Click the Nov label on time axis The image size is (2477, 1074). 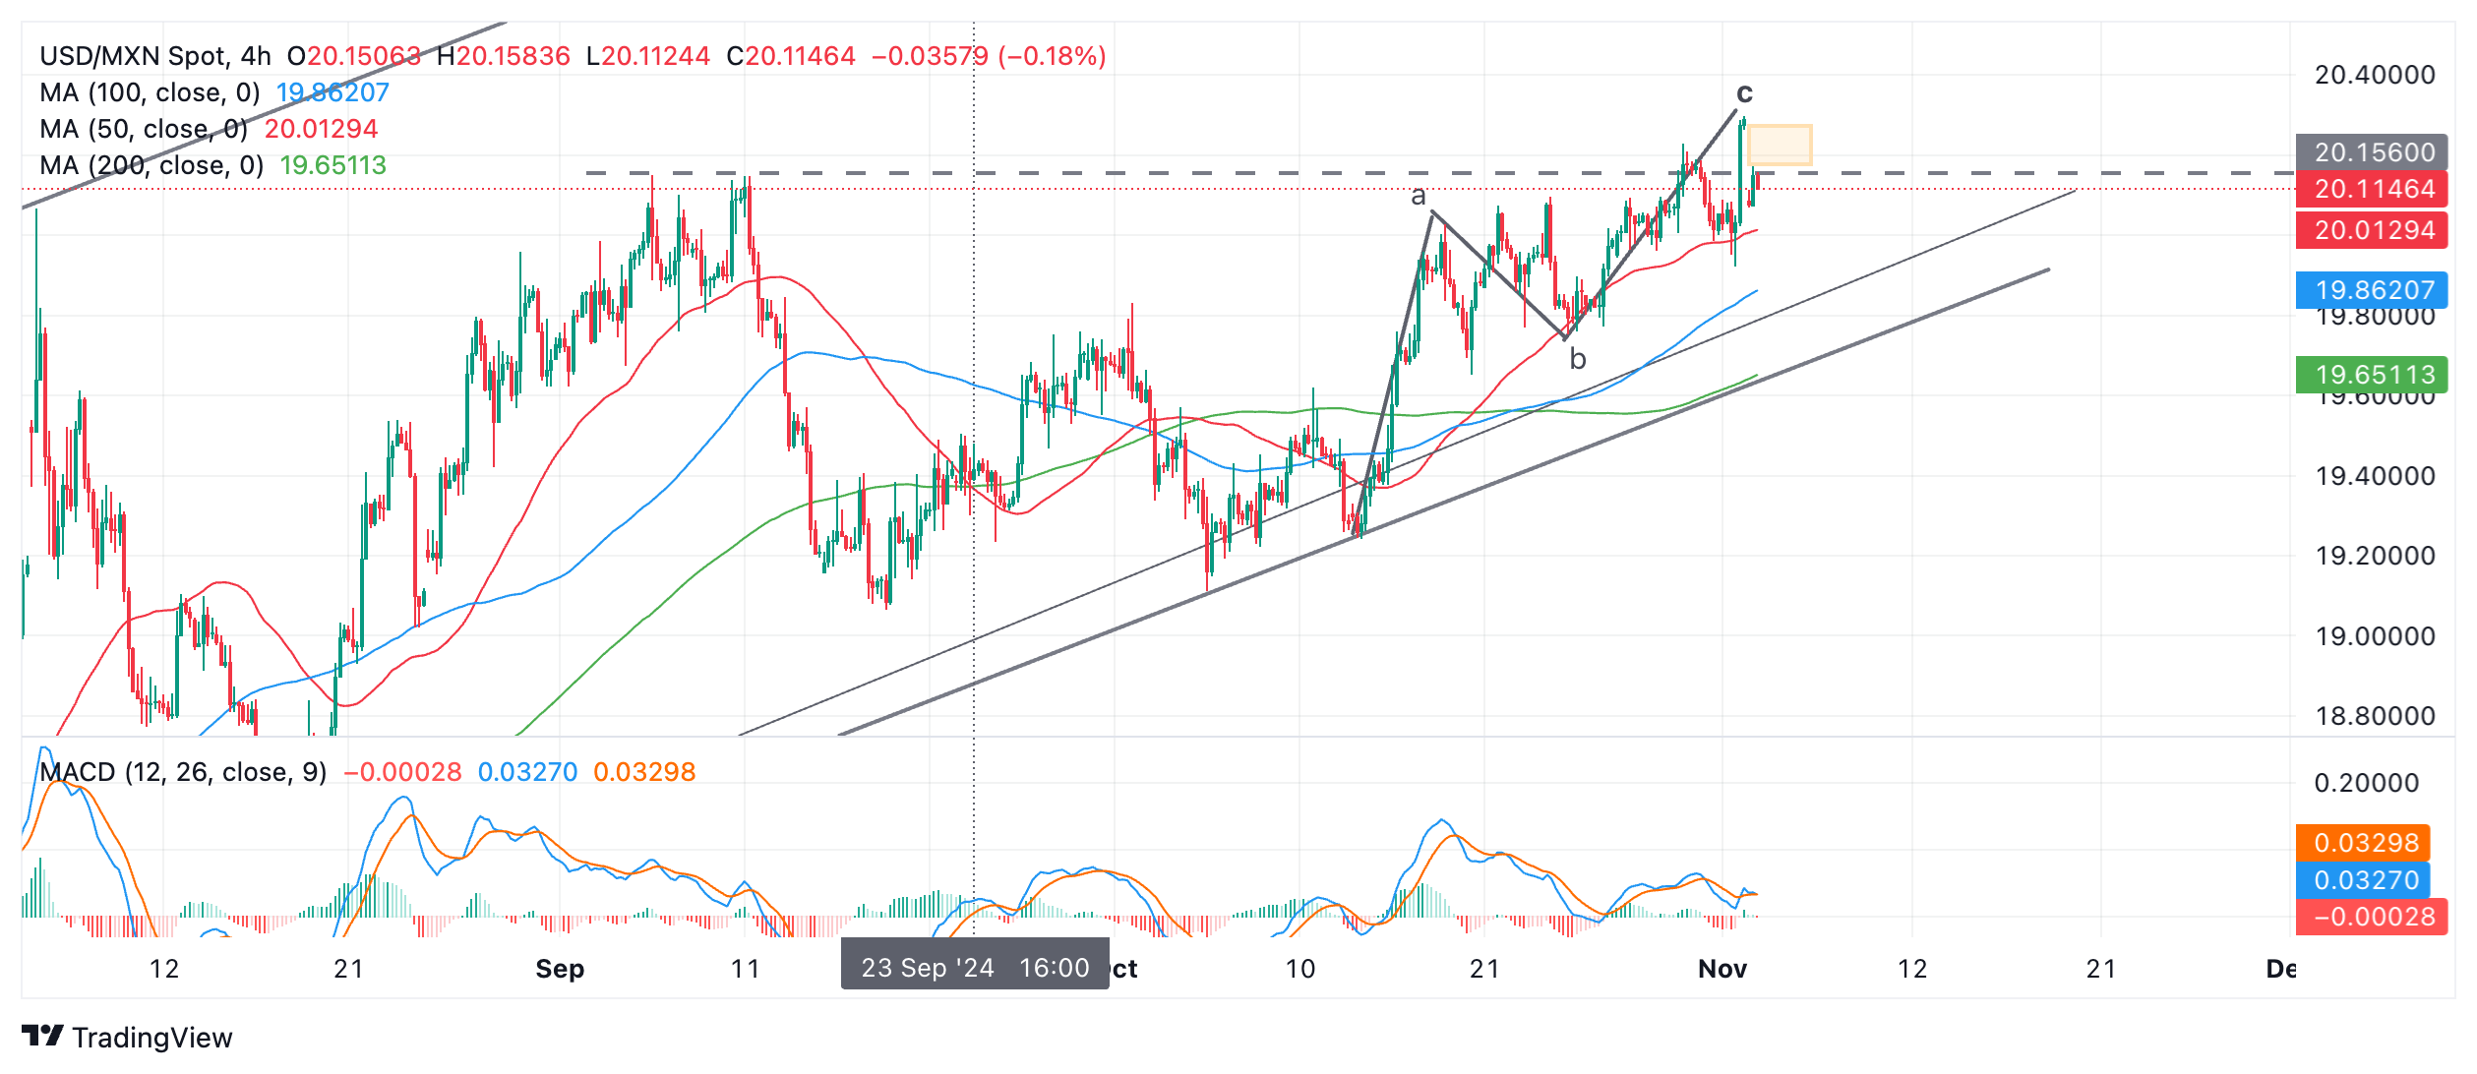click(x=1722, y=969)
